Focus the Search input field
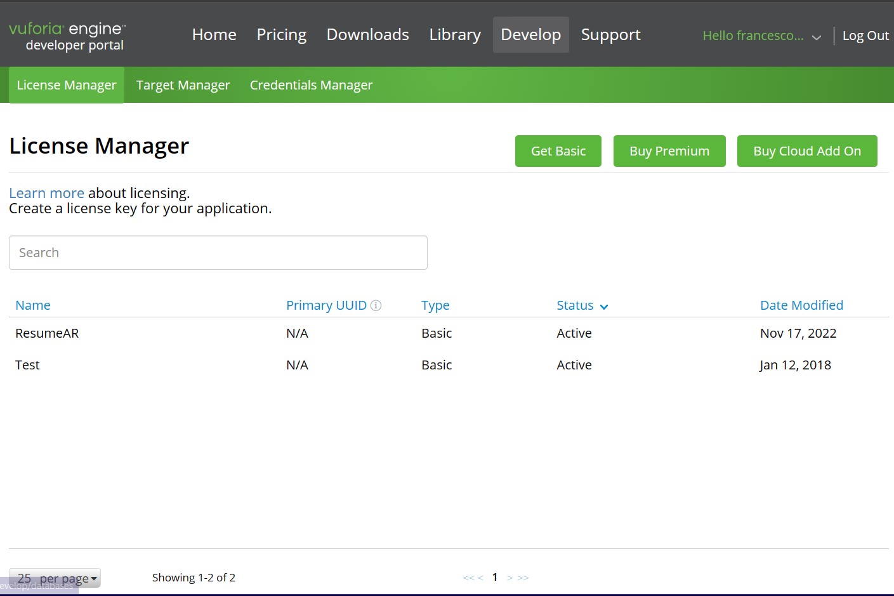The width and height of the screenshot is (894, 596). [x=218, y=253]
